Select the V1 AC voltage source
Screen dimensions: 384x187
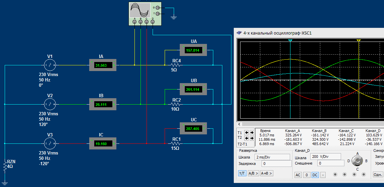[50, 65]
